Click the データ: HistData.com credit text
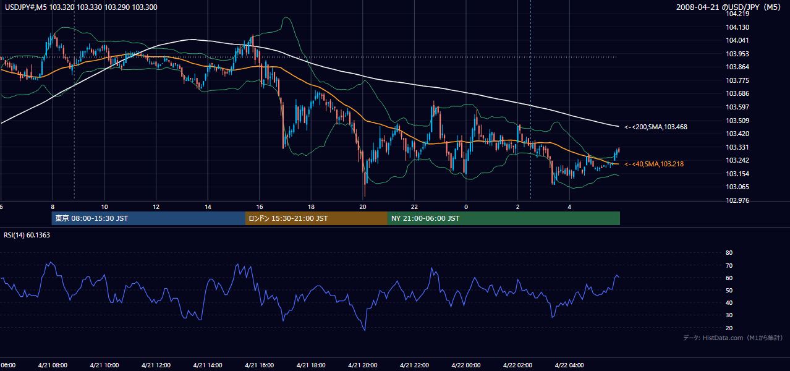Viewport: 790px width, 371px height. pos(733,338)
